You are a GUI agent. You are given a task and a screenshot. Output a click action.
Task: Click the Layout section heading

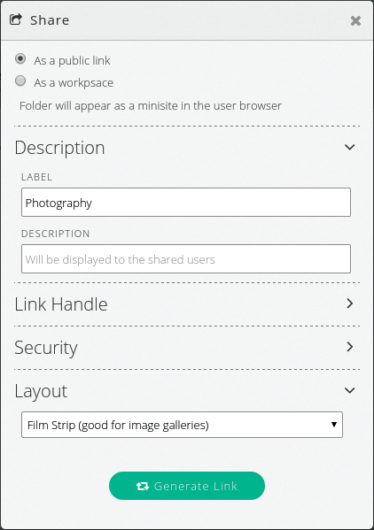(x=41, y=391)
